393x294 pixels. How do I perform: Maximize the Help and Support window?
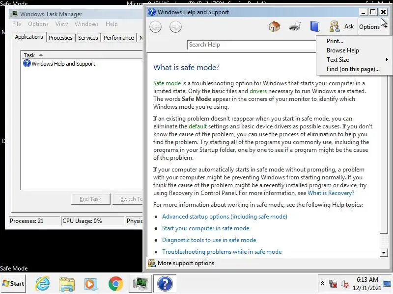[373, 12]
